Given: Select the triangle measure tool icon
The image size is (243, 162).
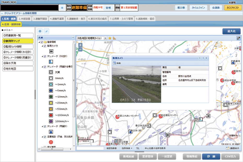Looking at the screenshot, I should (x=114, y=38).
